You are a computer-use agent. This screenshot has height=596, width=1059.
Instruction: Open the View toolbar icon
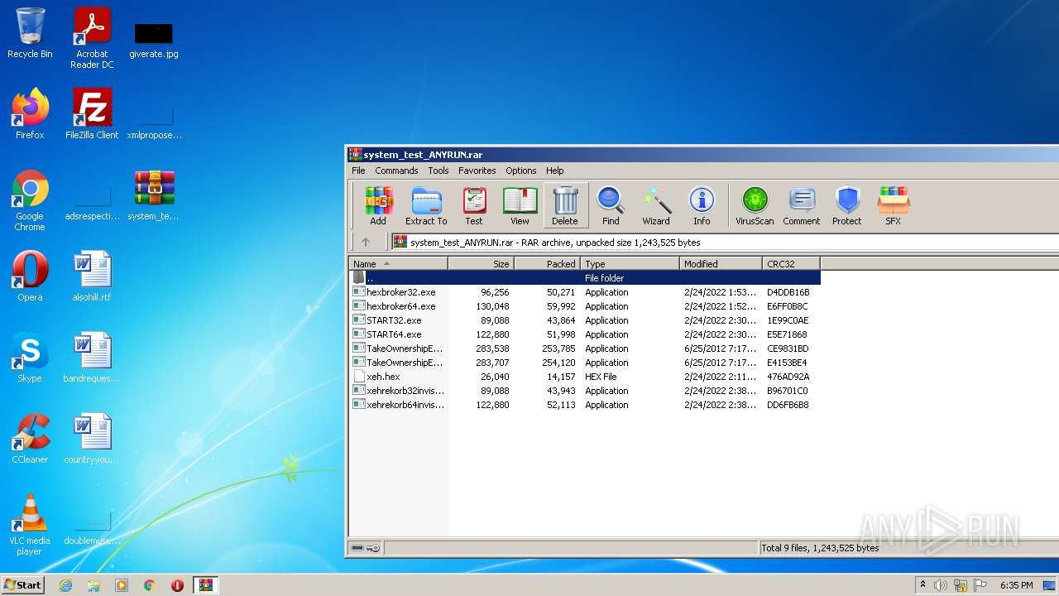(x=520, y=205)
